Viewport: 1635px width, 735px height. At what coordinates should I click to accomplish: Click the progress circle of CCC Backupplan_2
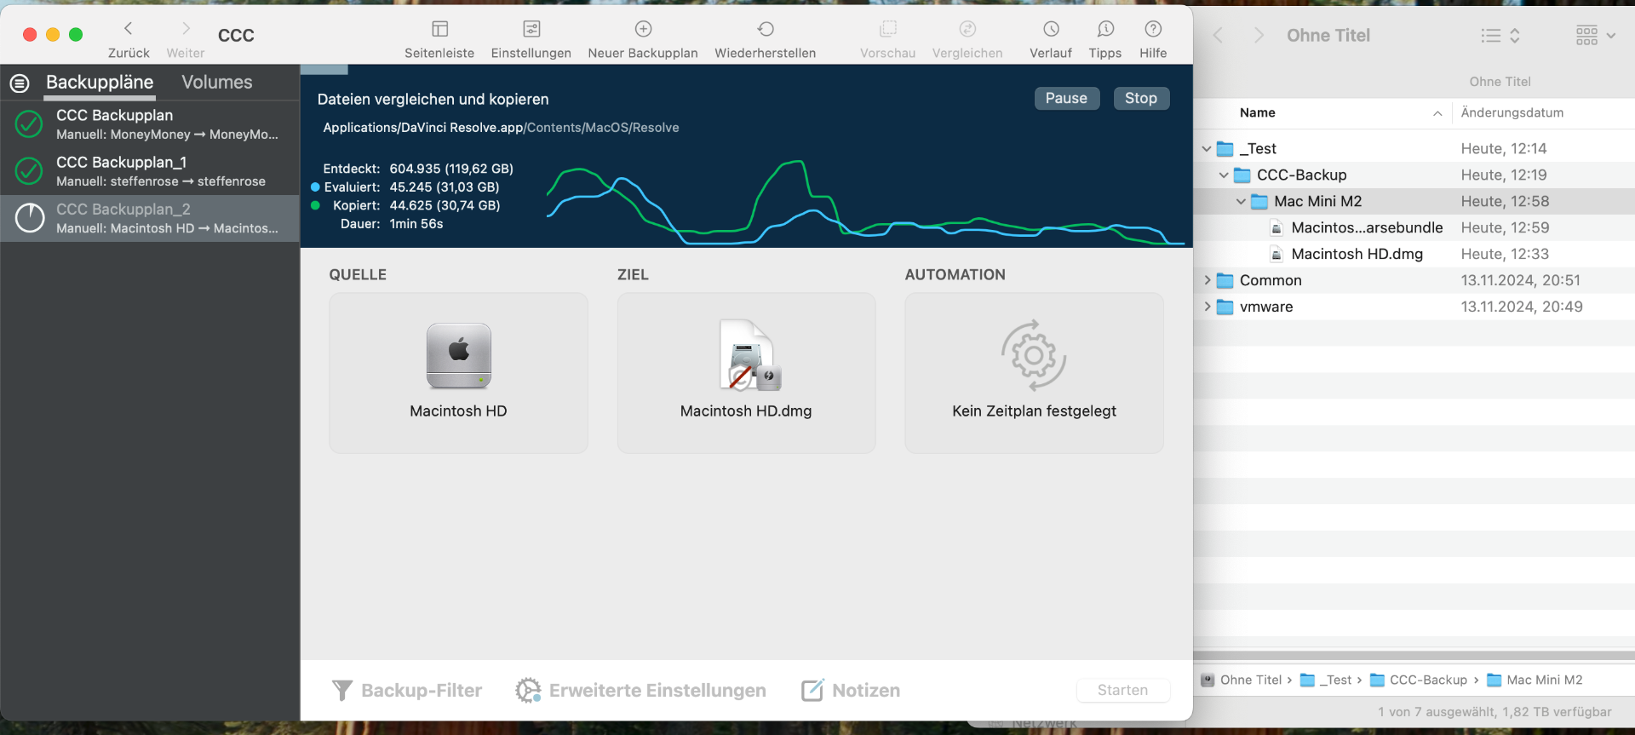(30, 218)
